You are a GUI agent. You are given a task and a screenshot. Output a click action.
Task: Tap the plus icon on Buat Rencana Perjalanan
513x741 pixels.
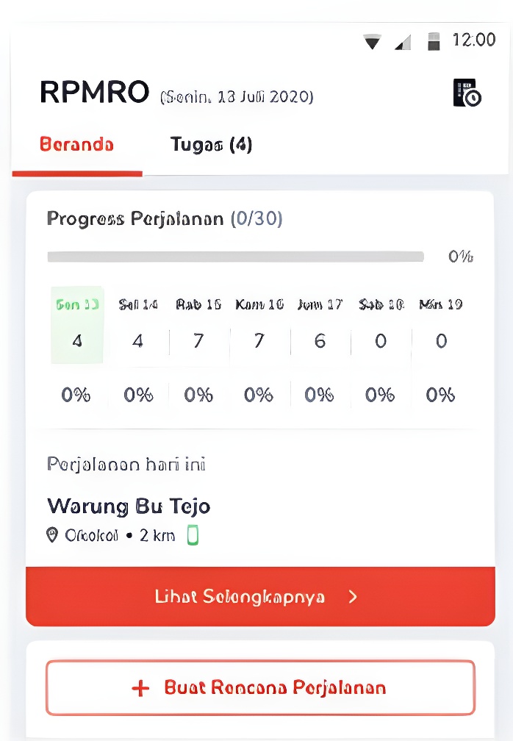(x=140, y=688)
